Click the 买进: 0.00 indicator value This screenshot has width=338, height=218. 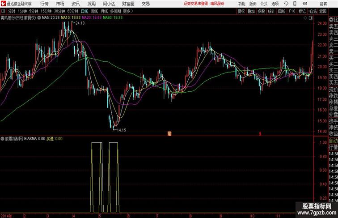(55, 139)
